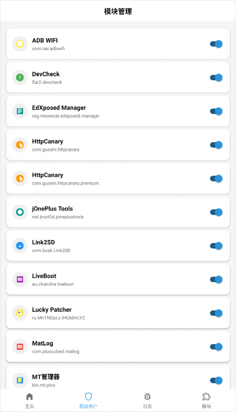Open the 日志 log tab
This screenshot has width=236, height=412.
pos(147,400)
